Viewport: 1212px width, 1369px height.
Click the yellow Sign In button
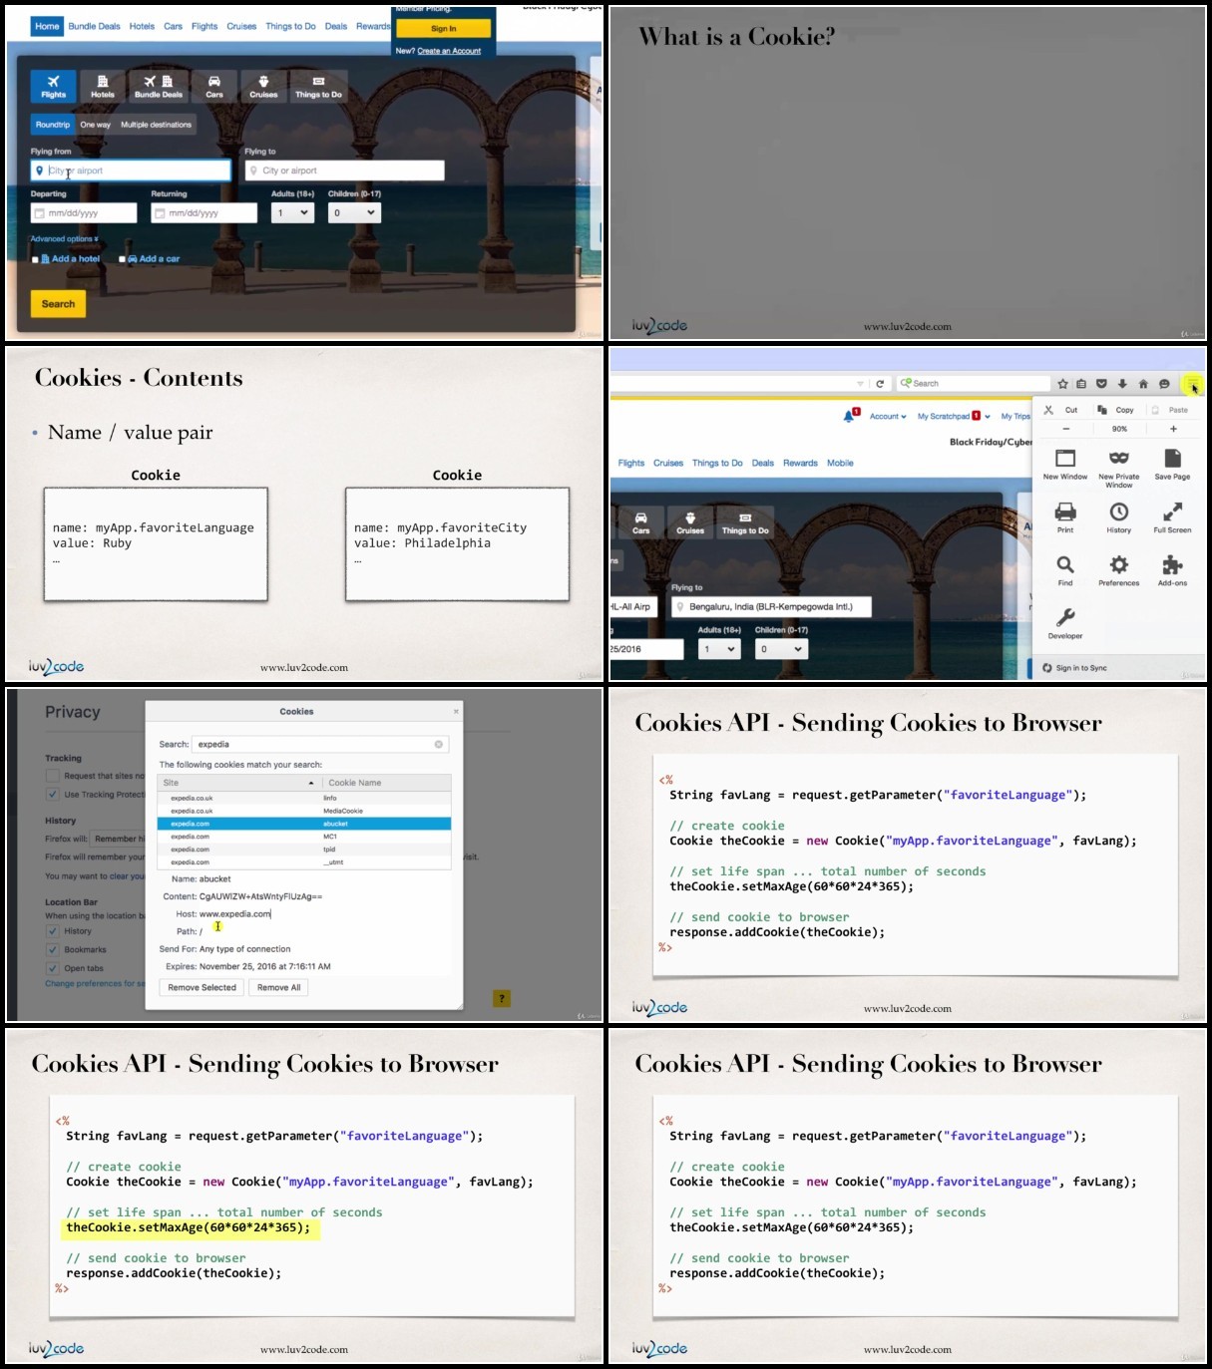click(444, 28)
